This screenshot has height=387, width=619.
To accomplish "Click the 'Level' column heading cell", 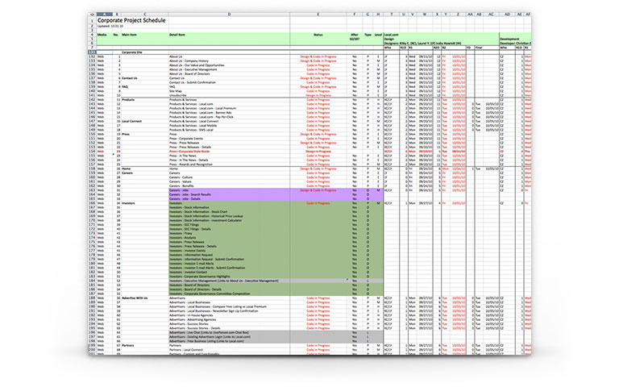I will click(378, 35).
